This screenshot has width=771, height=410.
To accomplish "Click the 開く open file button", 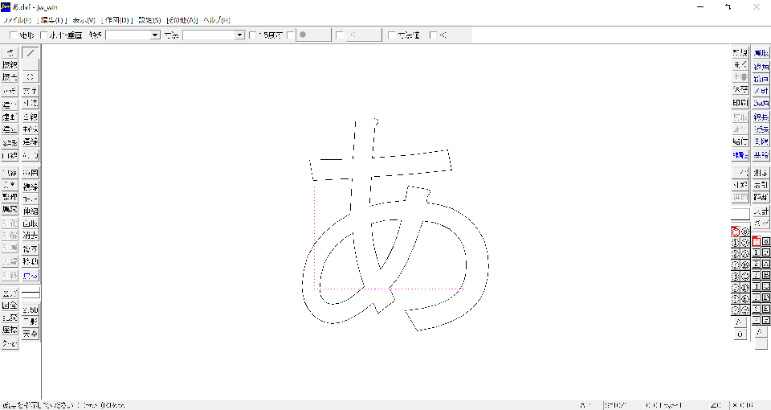I will coord(740,65).
